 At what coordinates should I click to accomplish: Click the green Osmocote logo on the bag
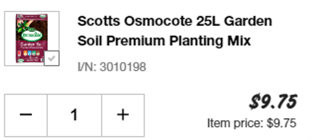29,34
